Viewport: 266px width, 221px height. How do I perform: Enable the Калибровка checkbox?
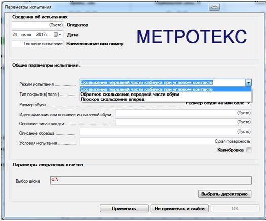tap(249, 150)
